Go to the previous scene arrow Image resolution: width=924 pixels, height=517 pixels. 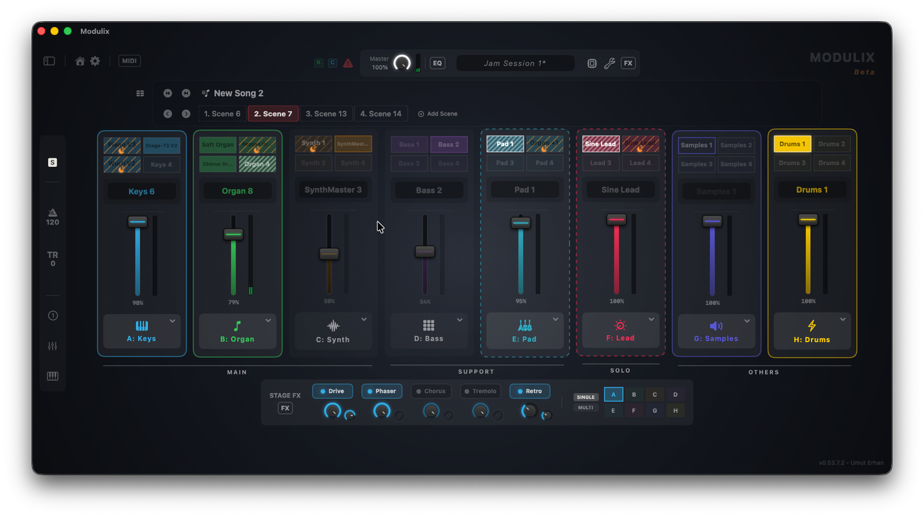(x=167, y=114)
